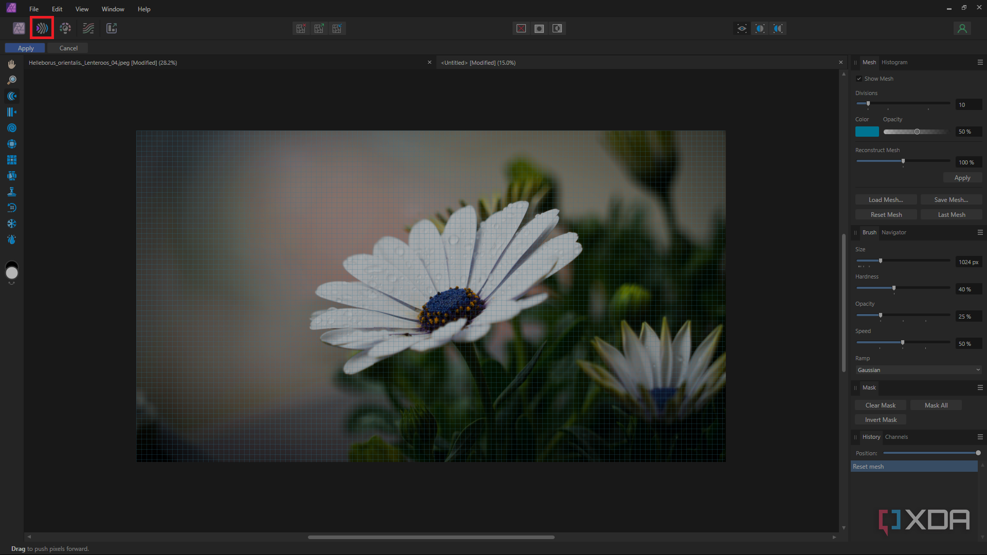The width and height of the screenshot is (987, 555).
Task: Click the Load Mesh button
Action: pos(886,200)
